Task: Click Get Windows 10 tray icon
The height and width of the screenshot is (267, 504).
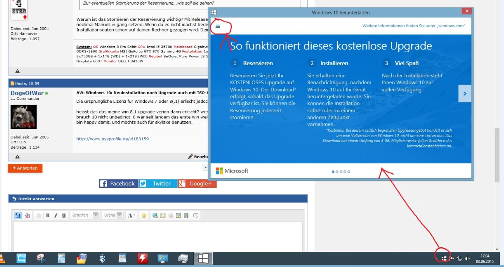Action: tap(444, 258)
